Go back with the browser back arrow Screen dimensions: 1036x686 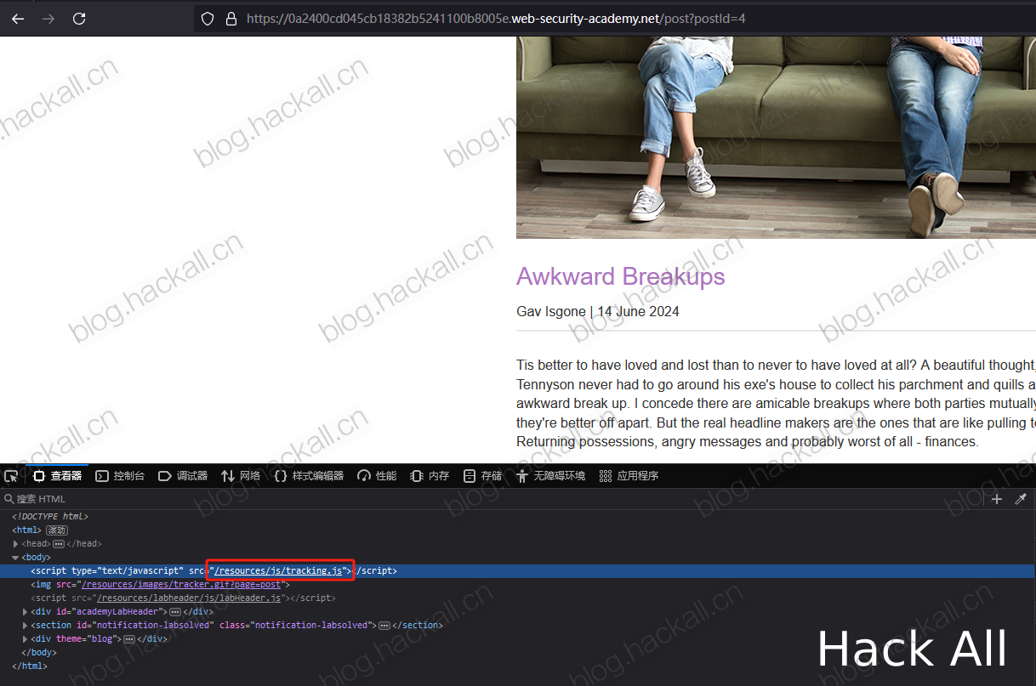(18, 18)
